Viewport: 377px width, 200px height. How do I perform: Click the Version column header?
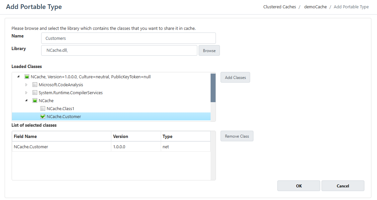[136, 136]
